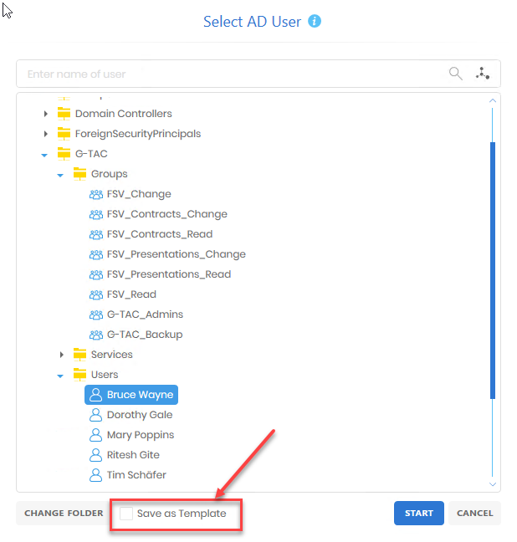Select the FSV_Contracts_Read group

pos(159,234)
